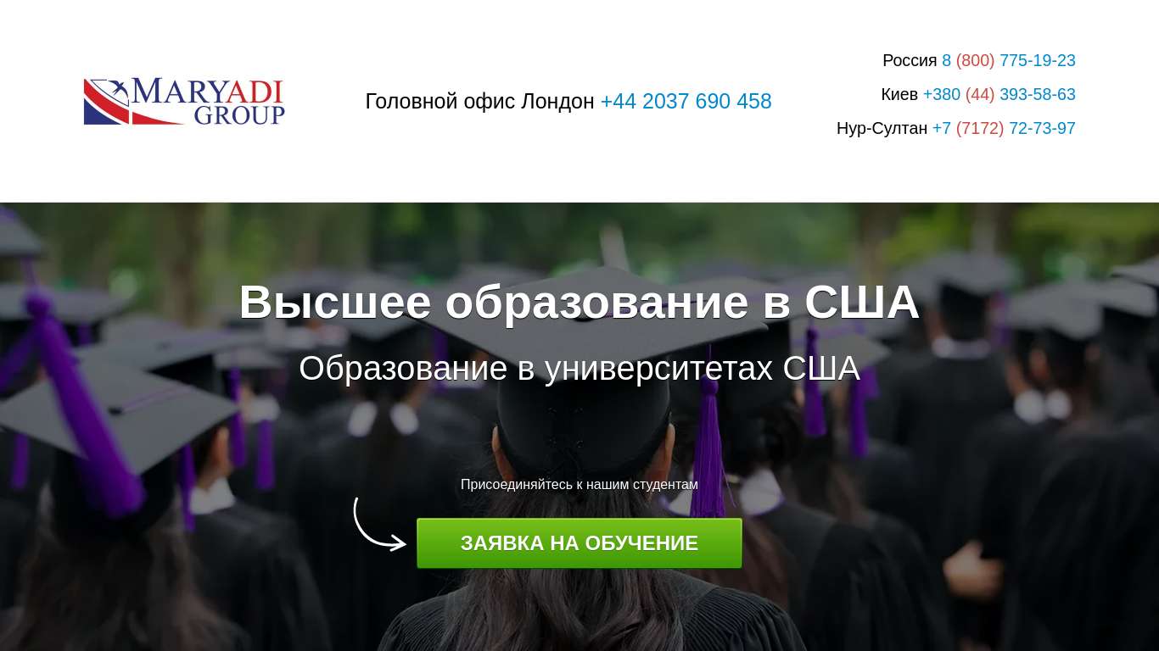1159x651 pixels.
Task: Click the Киев label in the header
Action: coord(899,94)
